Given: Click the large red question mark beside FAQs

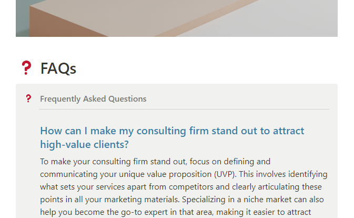Looking at the screenshot, I should [26, 68].
